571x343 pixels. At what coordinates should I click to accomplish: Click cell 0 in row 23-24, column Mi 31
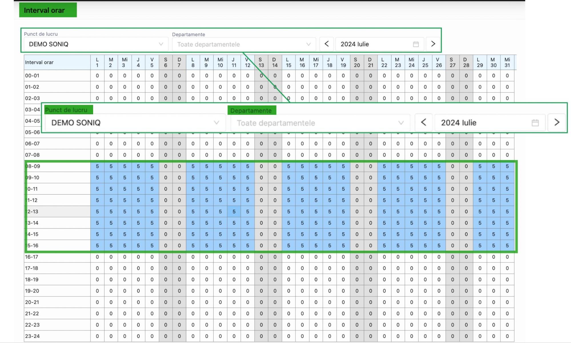(507, 336)
